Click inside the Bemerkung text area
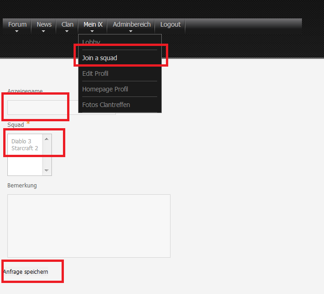The image size is (324, 294). click(x=89, y=226)
